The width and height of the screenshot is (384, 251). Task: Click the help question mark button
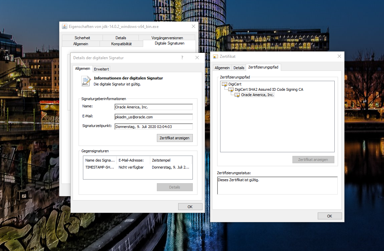tap(182, 58)
